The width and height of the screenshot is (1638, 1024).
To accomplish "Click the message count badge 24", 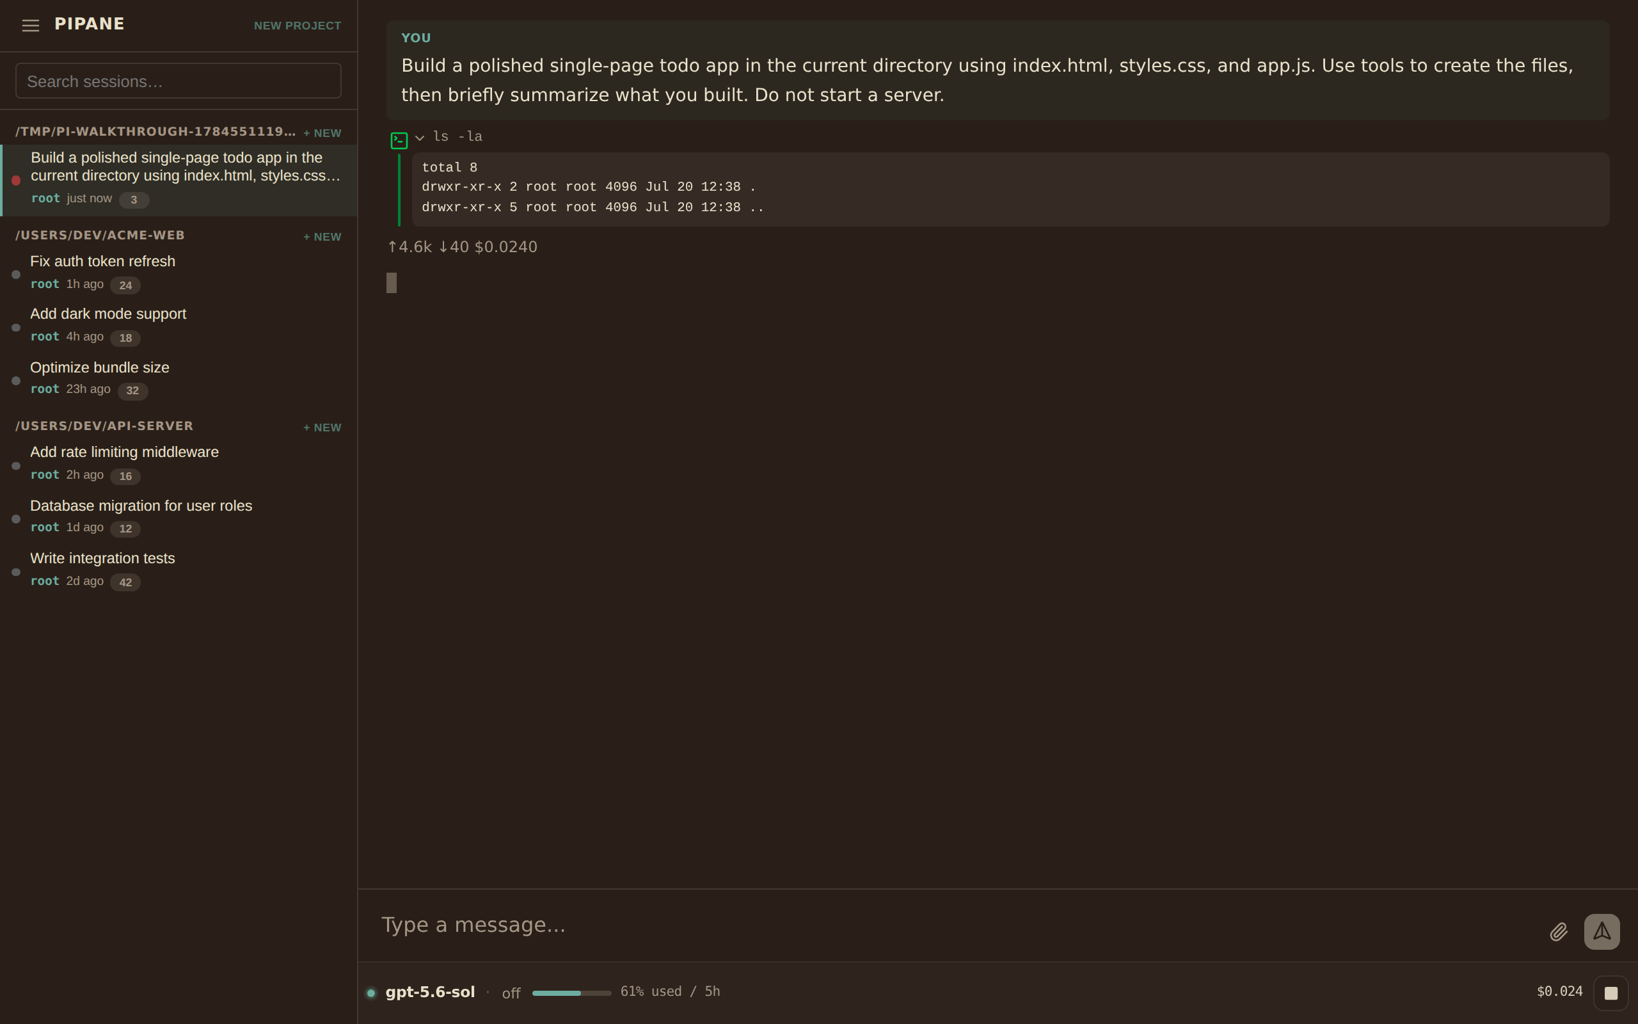I will click(x=125, y=285).
